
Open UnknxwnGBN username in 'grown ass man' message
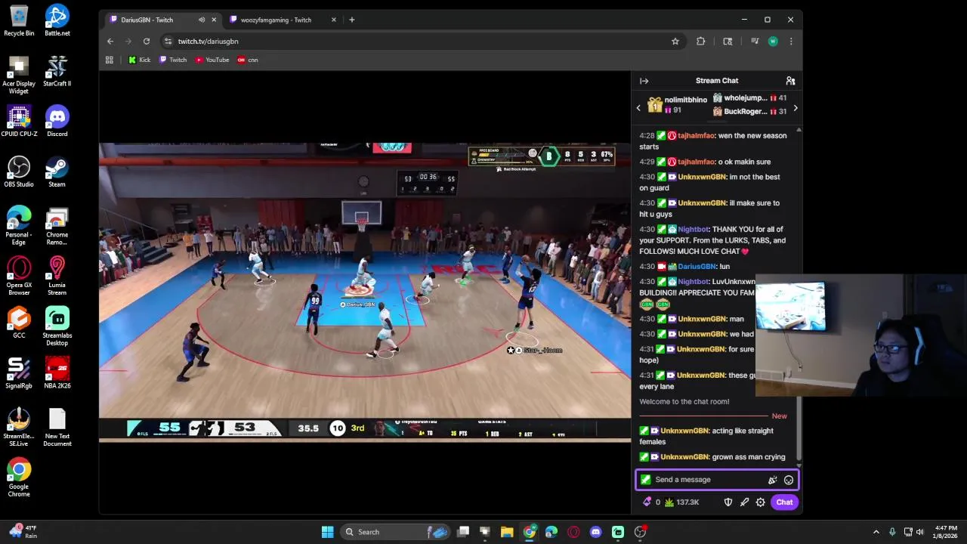684,457
